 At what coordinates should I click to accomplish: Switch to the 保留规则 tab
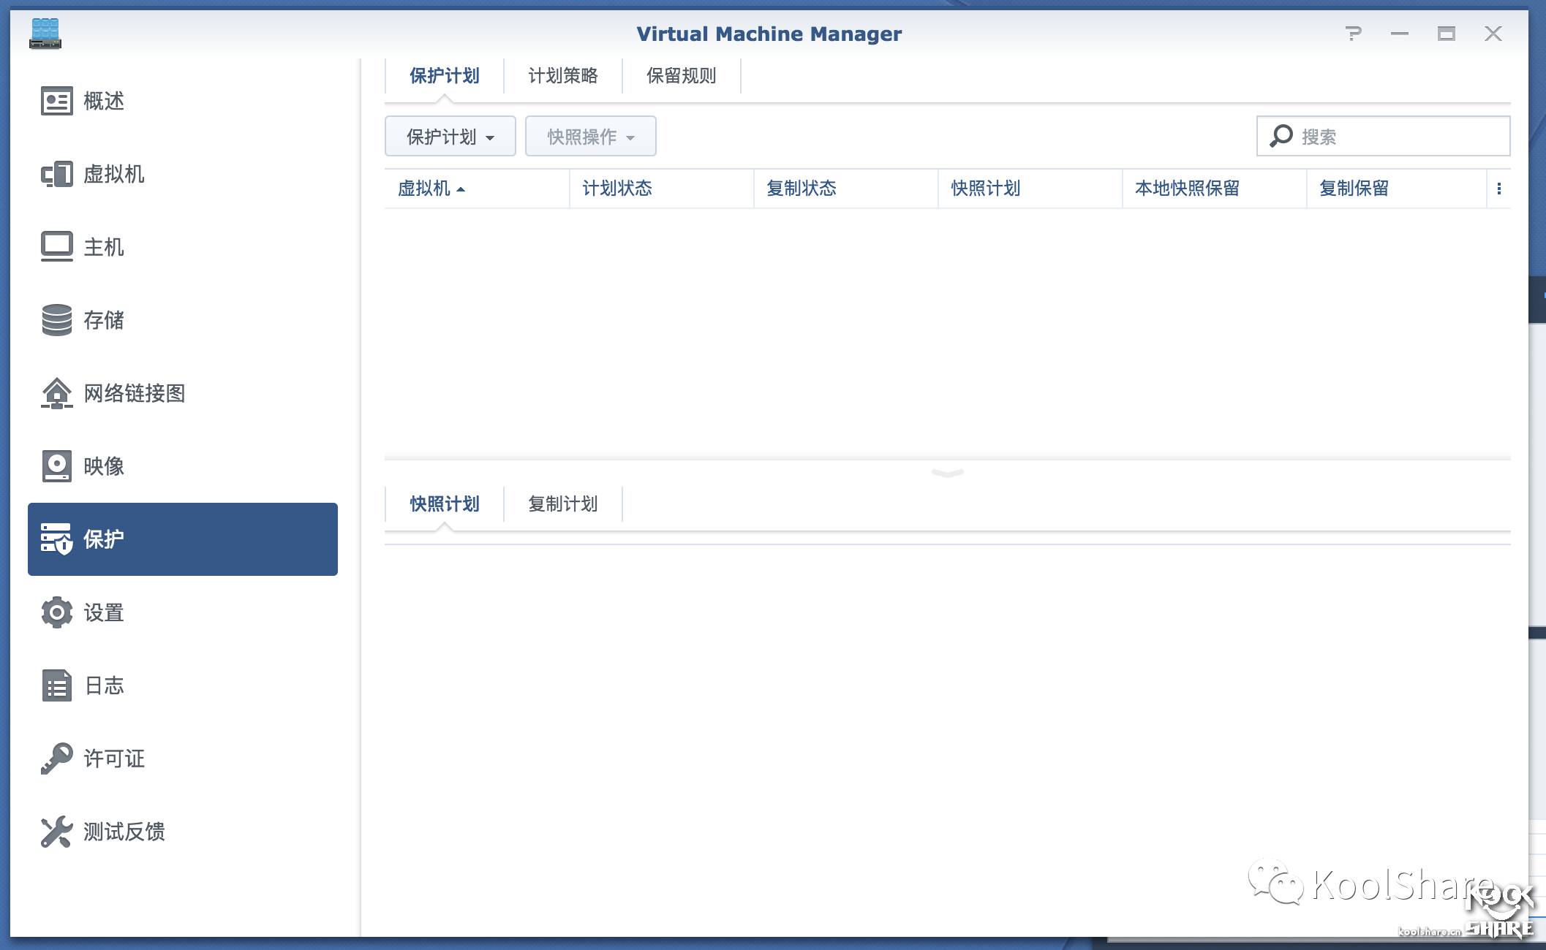[x=681, y=76]
